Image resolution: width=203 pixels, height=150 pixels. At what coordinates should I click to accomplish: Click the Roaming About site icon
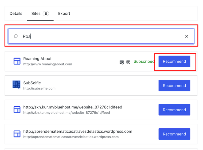tap(17, 61)
